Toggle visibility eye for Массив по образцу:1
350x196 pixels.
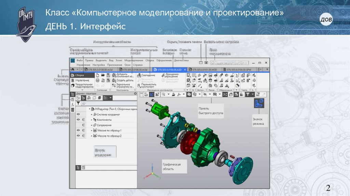tap(78, 130)
